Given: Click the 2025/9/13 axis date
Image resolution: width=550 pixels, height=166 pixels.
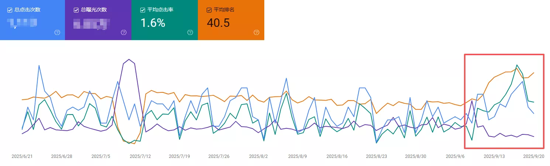Looking at the screenshot, I should (494, 156).
